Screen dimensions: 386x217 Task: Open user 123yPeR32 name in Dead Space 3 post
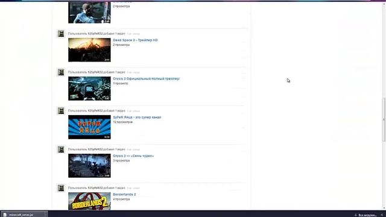[x=95, y=34]
